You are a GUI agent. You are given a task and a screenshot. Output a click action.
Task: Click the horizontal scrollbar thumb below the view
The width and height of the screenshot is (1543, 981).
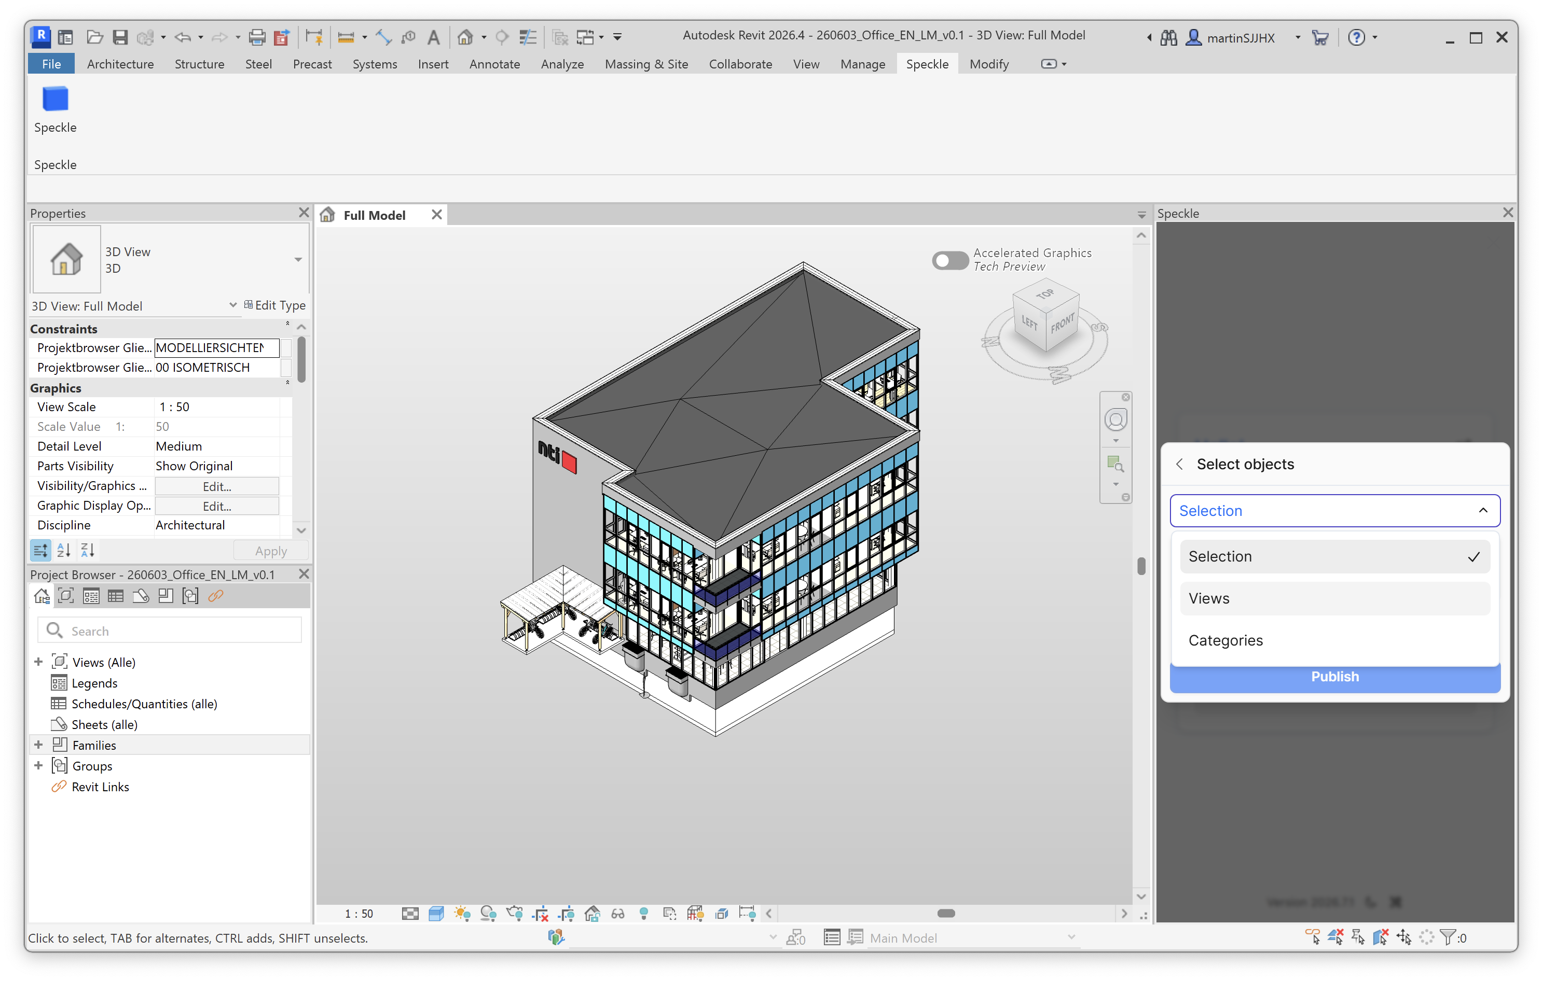coord(946,913)
